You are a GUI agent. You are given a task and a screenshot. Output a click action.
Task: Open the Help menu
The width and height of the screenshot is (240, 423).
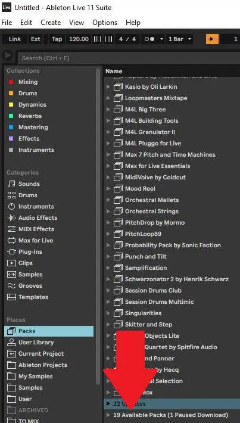[133, 23]
